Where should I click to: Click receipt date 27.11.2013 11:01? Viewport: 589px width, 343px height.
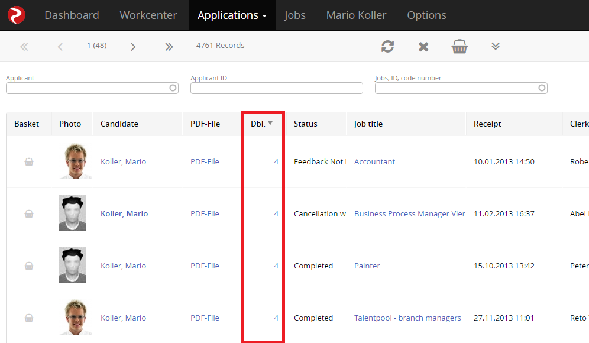[x=504, y=318]
